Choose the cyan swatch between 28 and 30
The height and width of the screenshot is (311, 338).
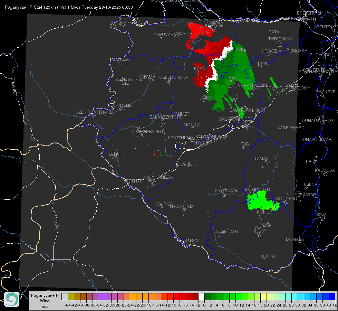click(x=295, y=297)
